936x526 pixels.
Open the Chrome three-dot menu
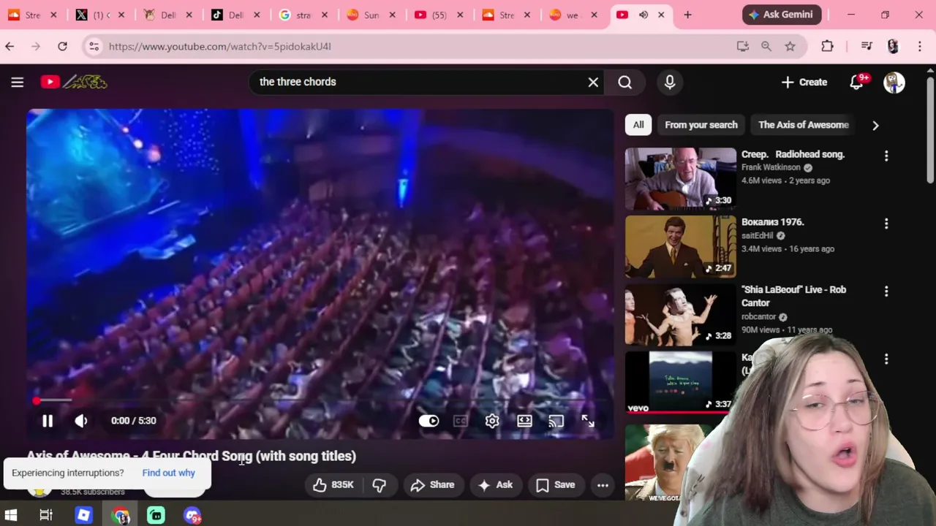tap(920, 46)
